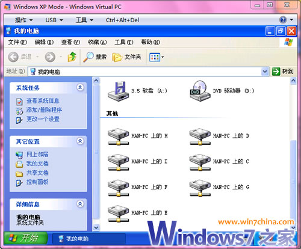The height and width of the screenshot is (249, 301).
Task: Open the Views icon dropdown arrow
Action: (163, 57)
